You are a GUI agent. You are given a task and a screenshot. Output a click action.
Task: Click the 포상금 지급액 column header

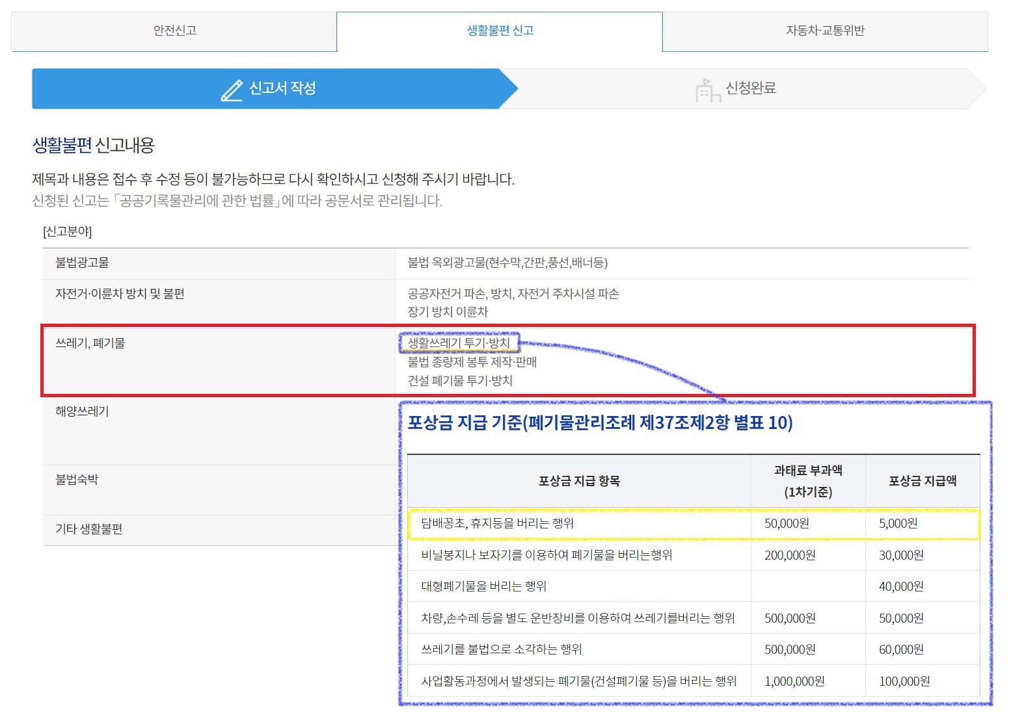coord(923,481)
